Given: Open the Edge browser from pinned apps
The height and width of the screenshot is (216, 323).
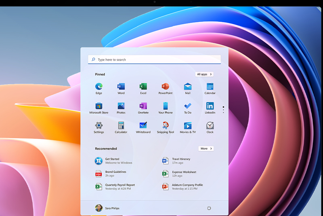Looking at the screenshot, I should point(99,88).
